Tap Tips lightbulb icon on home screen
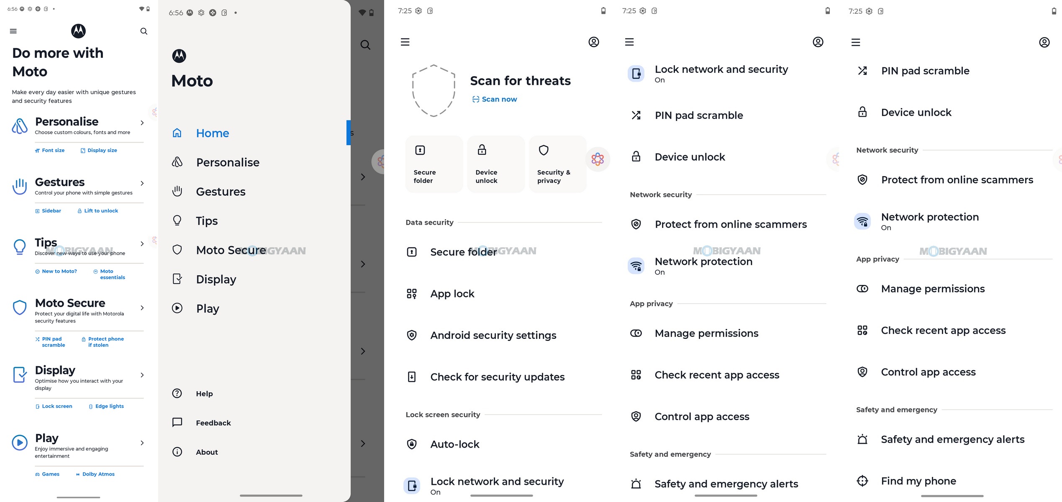 click(x=20, y=247)
